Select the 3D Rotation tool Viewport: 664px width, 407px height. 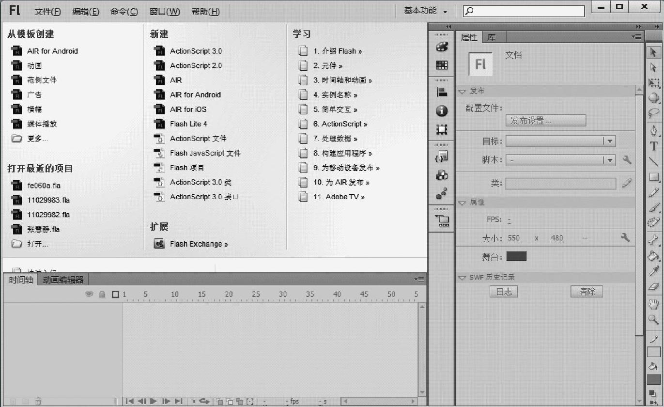pyautogui.click(x=653, y=97)
